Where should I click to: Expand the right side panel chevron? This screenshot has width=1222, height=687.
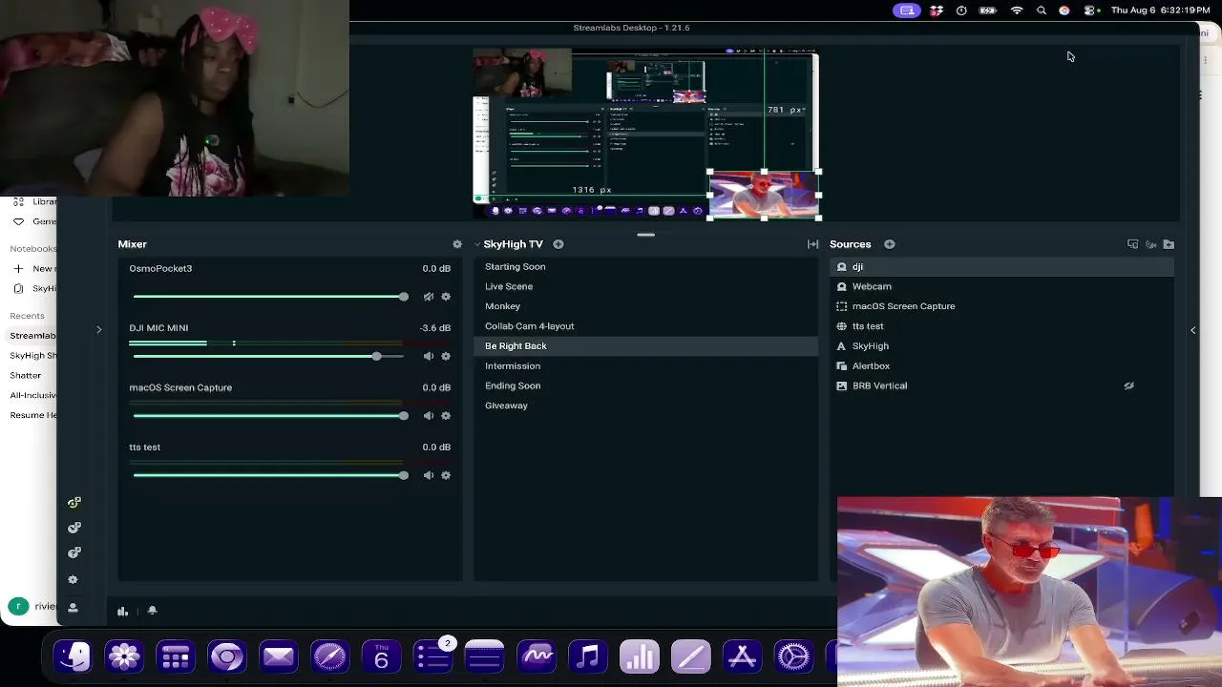[1192, 330]
